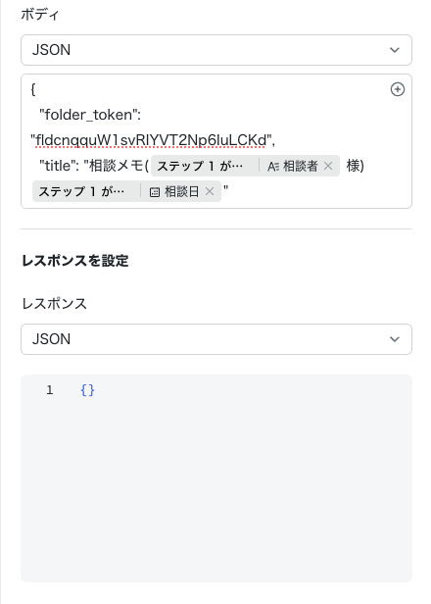
Task: Click after 様) in the body editor
Action: (x=364, y=166)
